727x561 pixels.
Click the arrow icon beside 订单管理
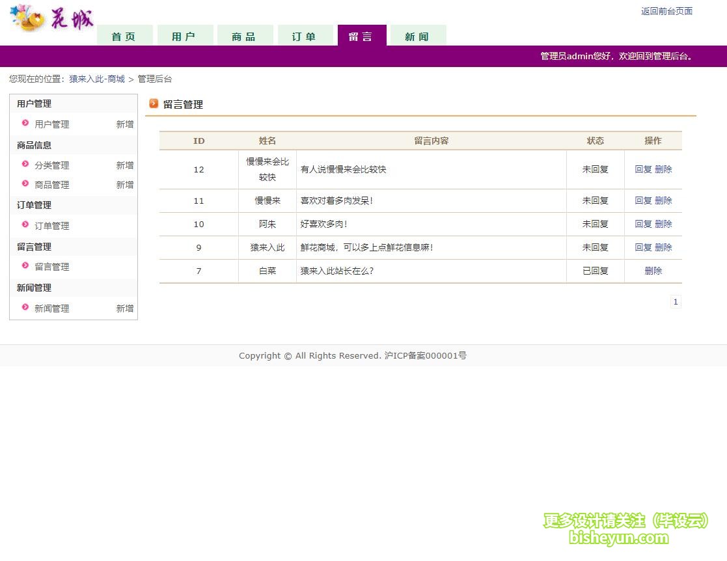click(25, 225)
